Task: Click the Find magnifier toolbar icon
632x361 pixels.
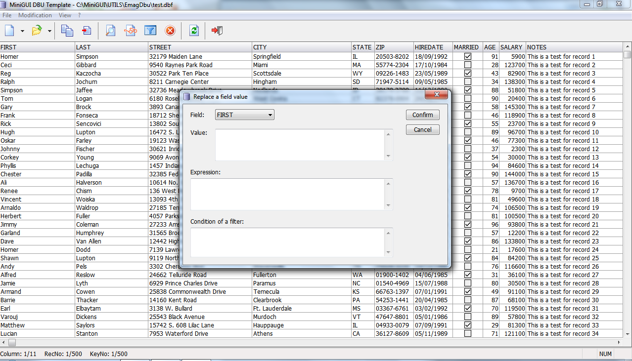Action: (x=111, y=31)
